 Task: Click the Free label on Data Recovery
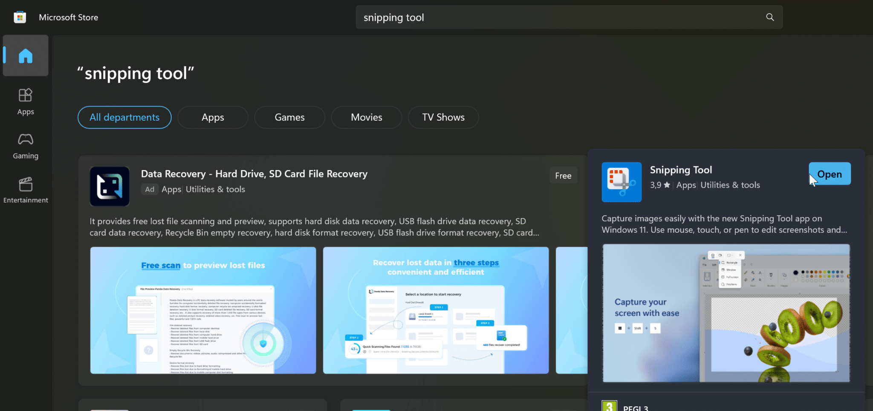point(563,175)
